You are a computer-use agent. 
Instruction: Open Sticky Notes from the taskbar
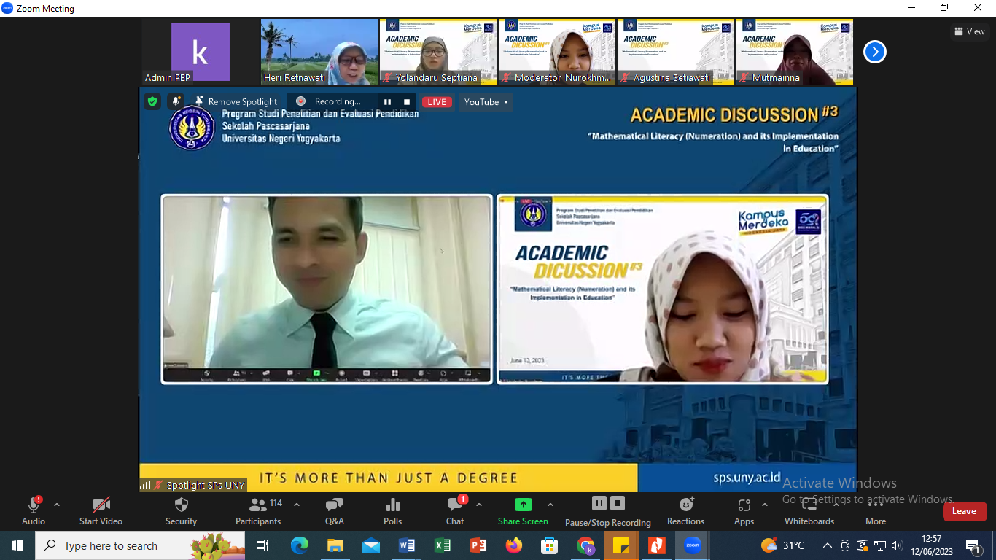(x=621, y=545)
